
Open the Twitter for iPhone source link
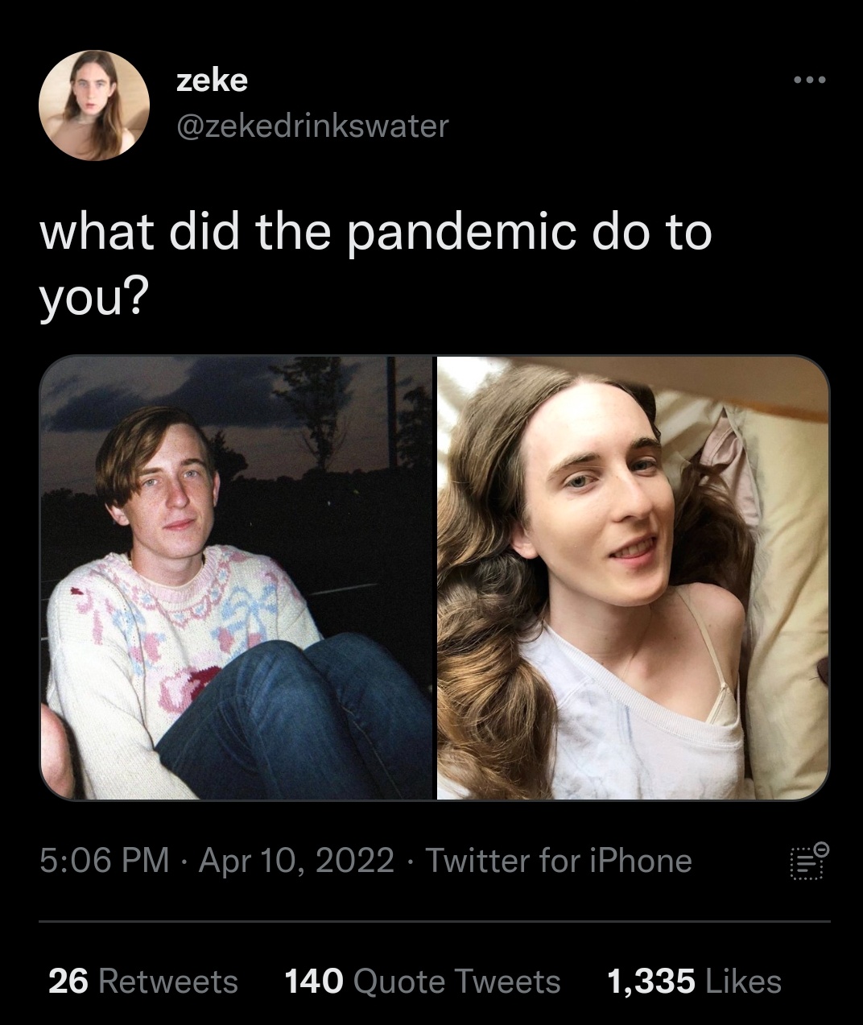tap(559, 861)
